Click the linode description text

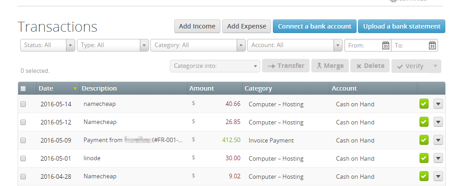pyautogui.click(x=92, y=158)
